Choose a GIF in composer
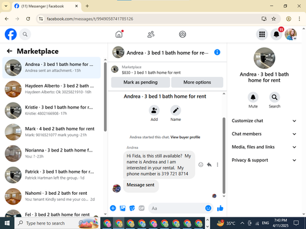This screenshot has height=229, width=306. tap(141, 208)
